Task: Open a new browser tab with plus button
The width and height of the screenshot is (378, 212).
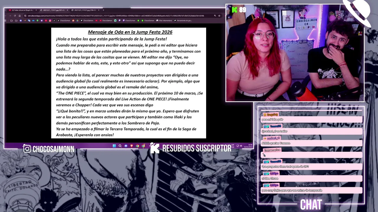Action: 103,10
